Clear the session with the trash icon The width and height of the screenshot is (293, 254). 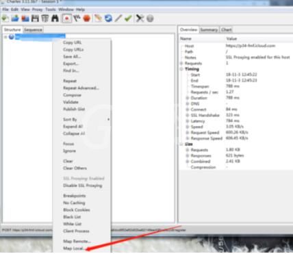[45, 18]
